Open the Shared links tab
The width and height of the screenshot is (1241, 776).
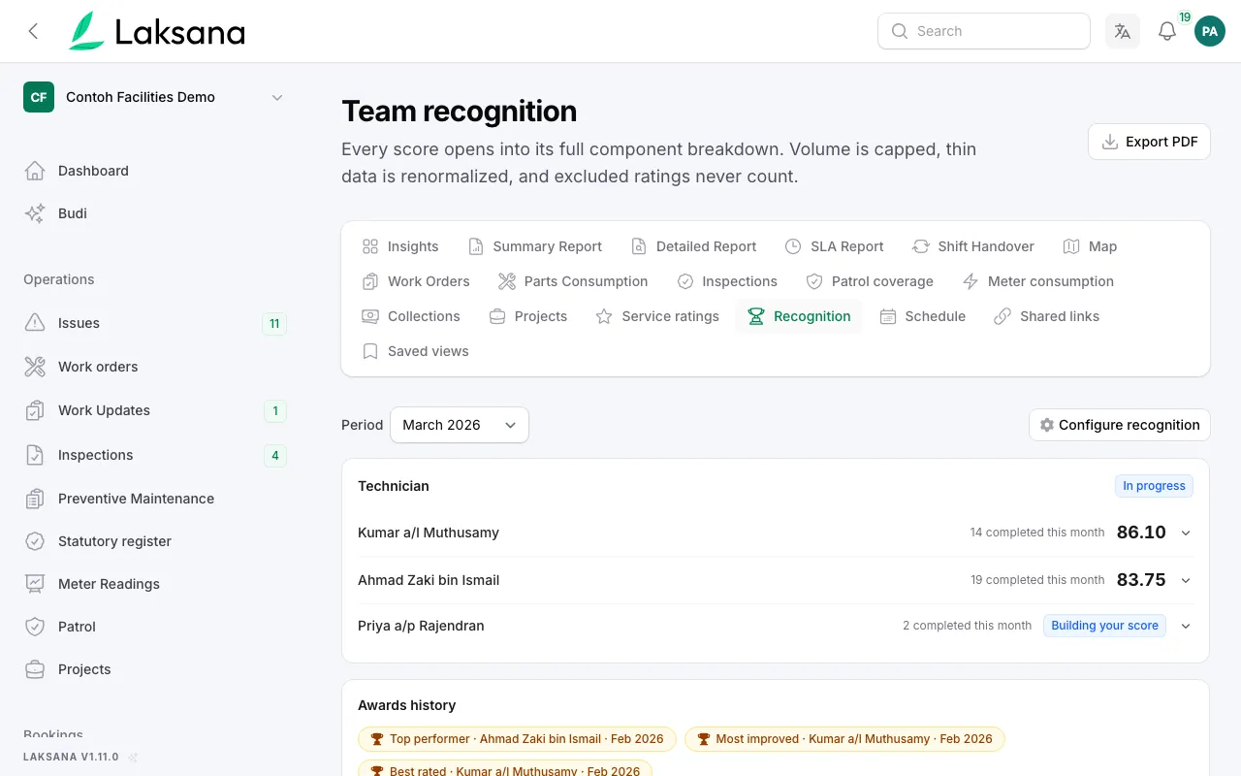coord(1047,316)
